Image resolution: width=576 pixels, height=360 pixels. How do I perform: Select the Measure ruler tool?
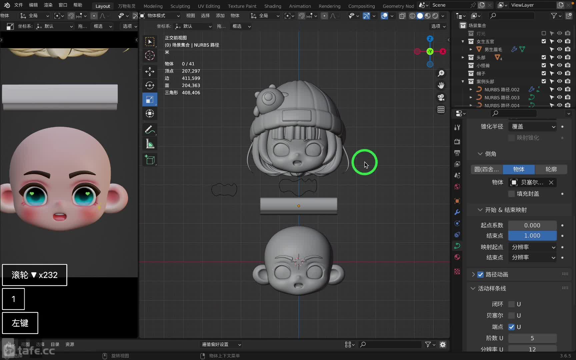pos(150,144)
